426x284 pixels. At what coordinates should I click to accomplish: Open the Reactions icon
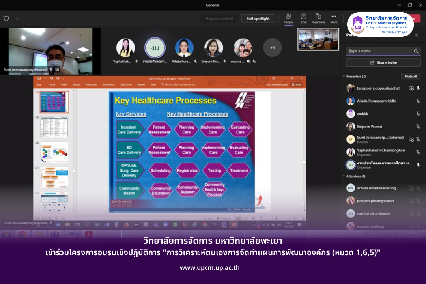(318, 16)
